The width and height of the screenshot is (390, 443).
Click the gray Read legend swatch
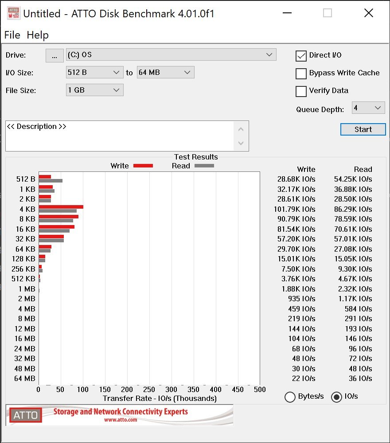[204, 166]
